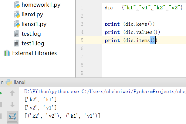Screen dimensions: 186x124
Task: Move down the stack trace with down arrow
Action: tap(12, 105)
